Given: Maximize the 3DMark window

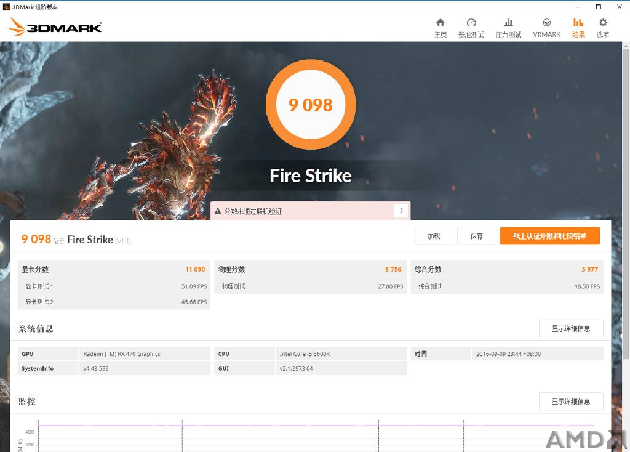Looking at the screenshot, I should click(598, 7).
